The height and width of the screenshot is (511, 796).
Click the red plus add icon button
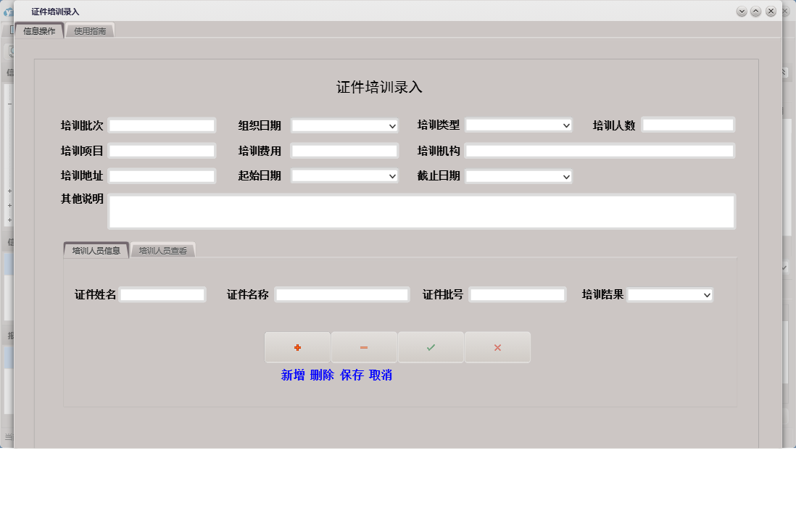coord(298,347)
